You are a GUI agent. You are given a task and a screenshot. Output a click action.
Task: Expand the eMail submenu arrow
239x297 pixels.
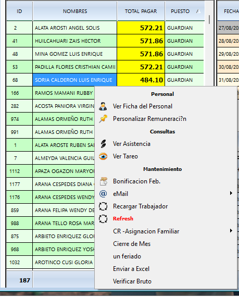click(x=231, y=193)
